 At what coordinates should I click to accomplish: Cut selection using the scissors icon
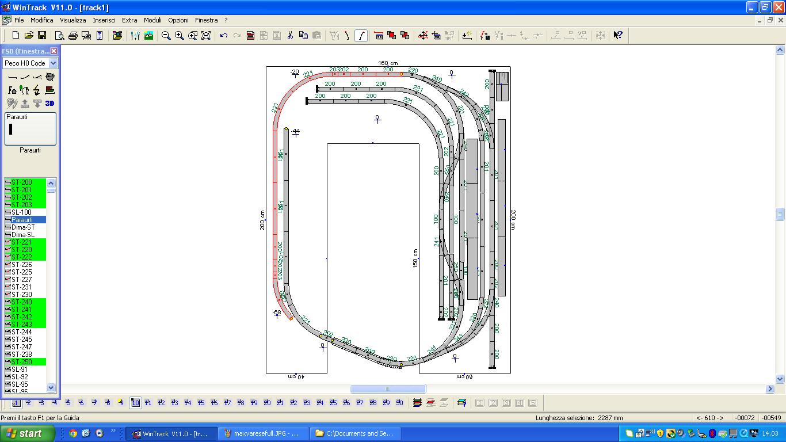(x=290, y=36)
